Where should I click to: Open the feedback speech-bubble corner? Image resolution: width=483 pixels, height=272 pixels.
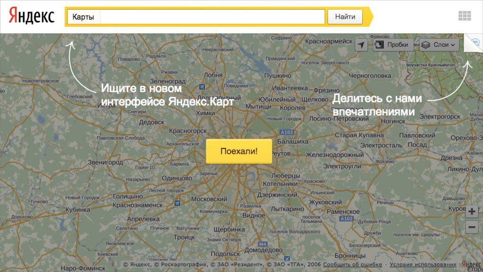pos(475,42)
